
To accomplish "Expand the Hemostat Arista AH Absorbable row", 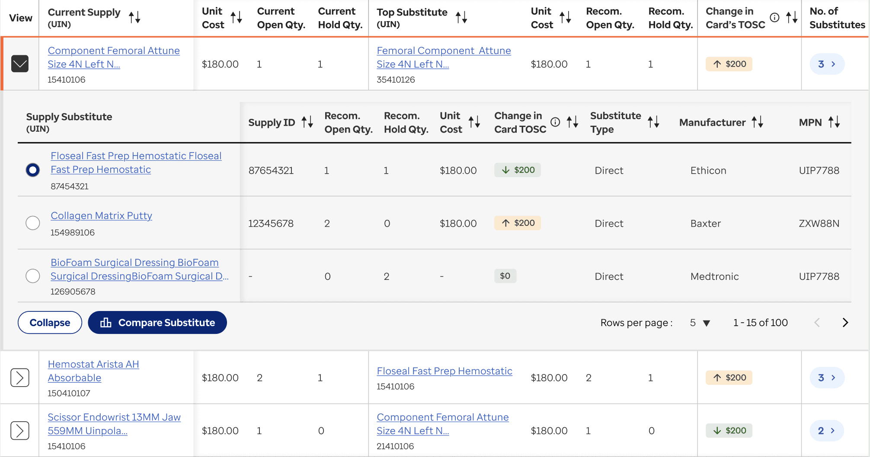I will [x=20, y=378].
